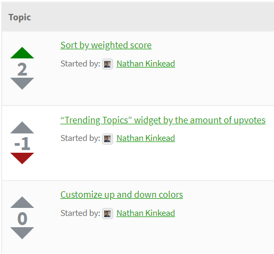Image resolution: width=274 pixels, height=254 pixels.
Task: Open the Sort by weighted score topic
Action: (106, 45)
